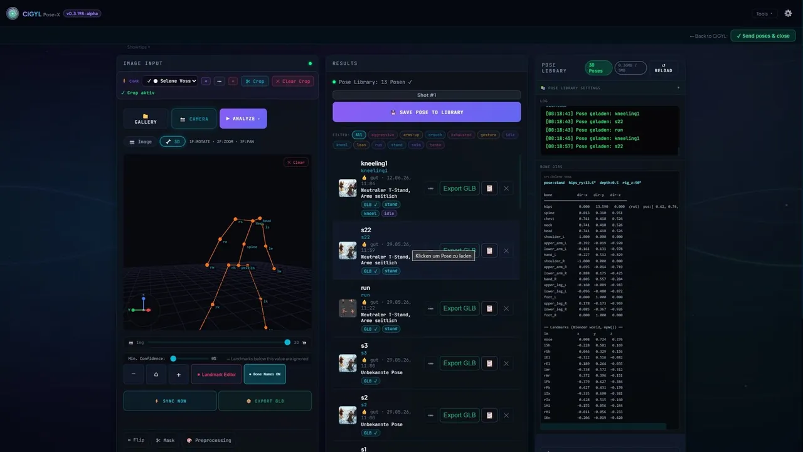The height and width of the screenshot is (452, 803).
Task: Open the Tools dropdown menu
Action: click(x=765, y=14)
